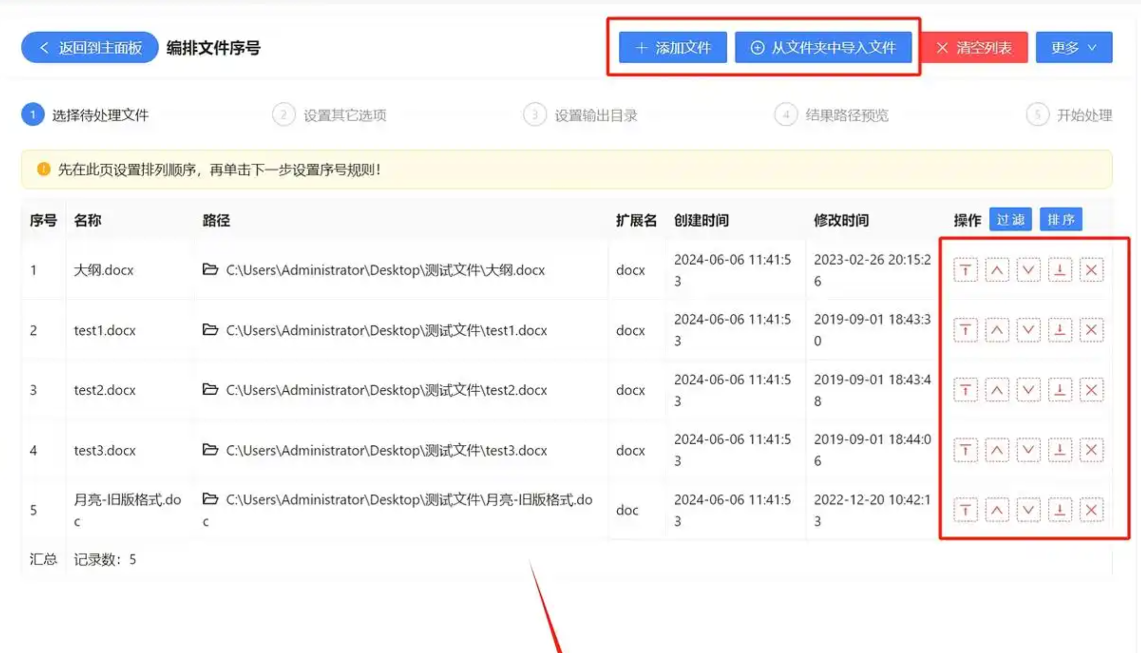This screenshot has width=1141, height=653.
Task: Clear the list with 清空列表
Action: 975,48
